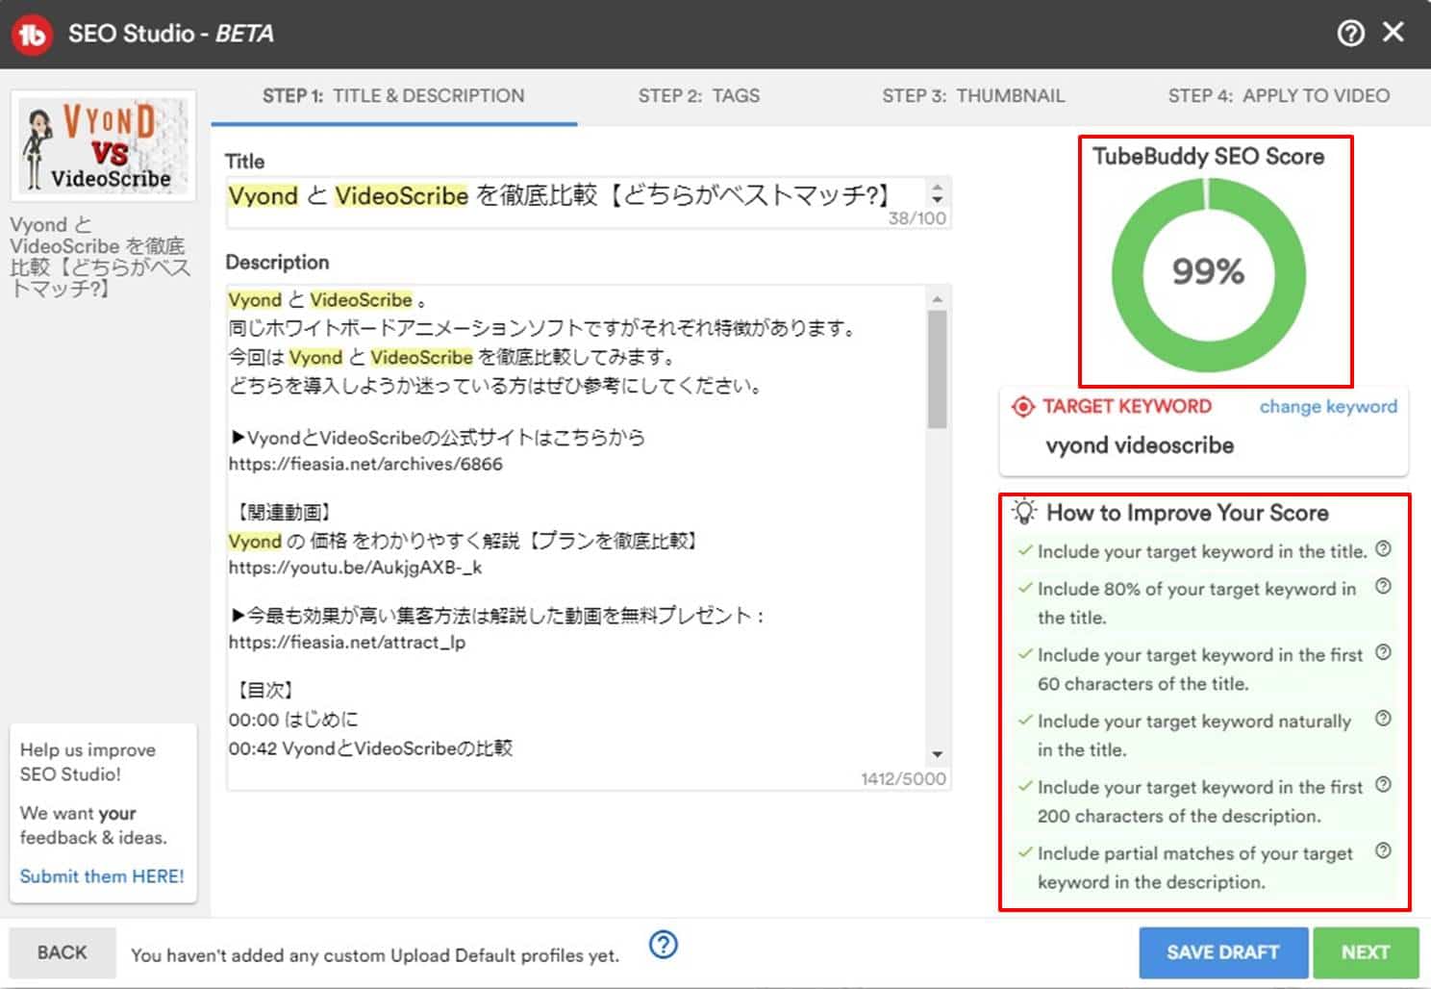
Task: Click the title field spinner arrows
Action: (938, 193)
